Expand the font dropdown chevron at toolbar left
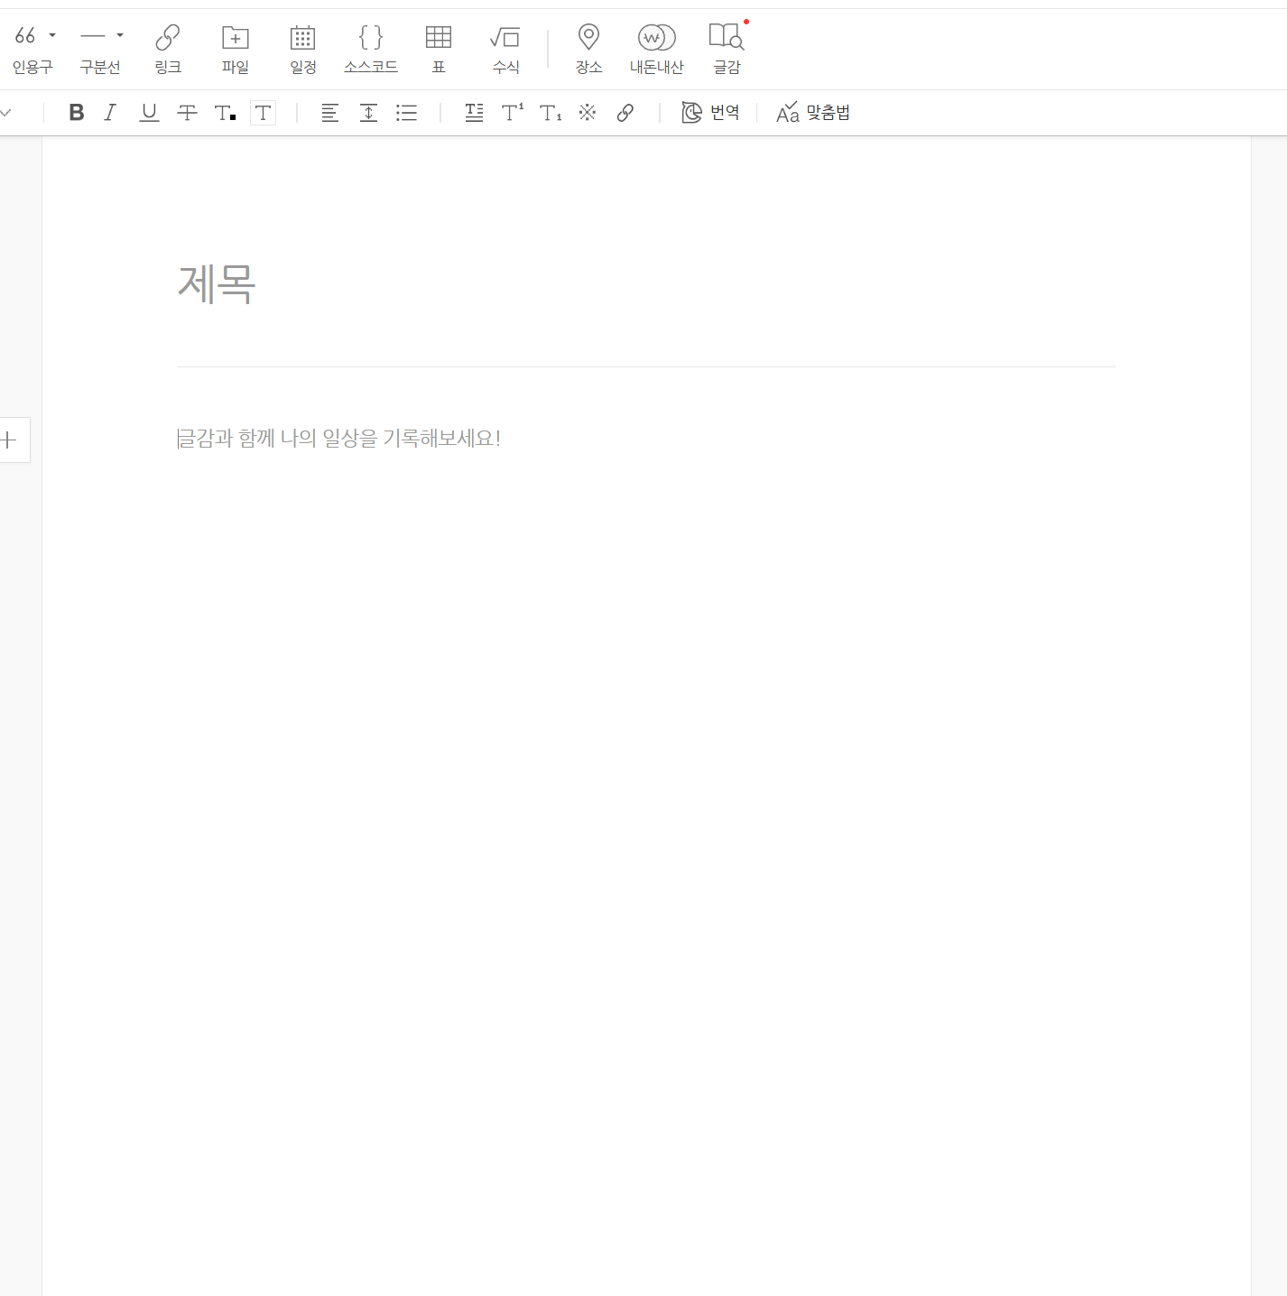The height and width of the screenshot is (1296, 1287). pos(6,113)
